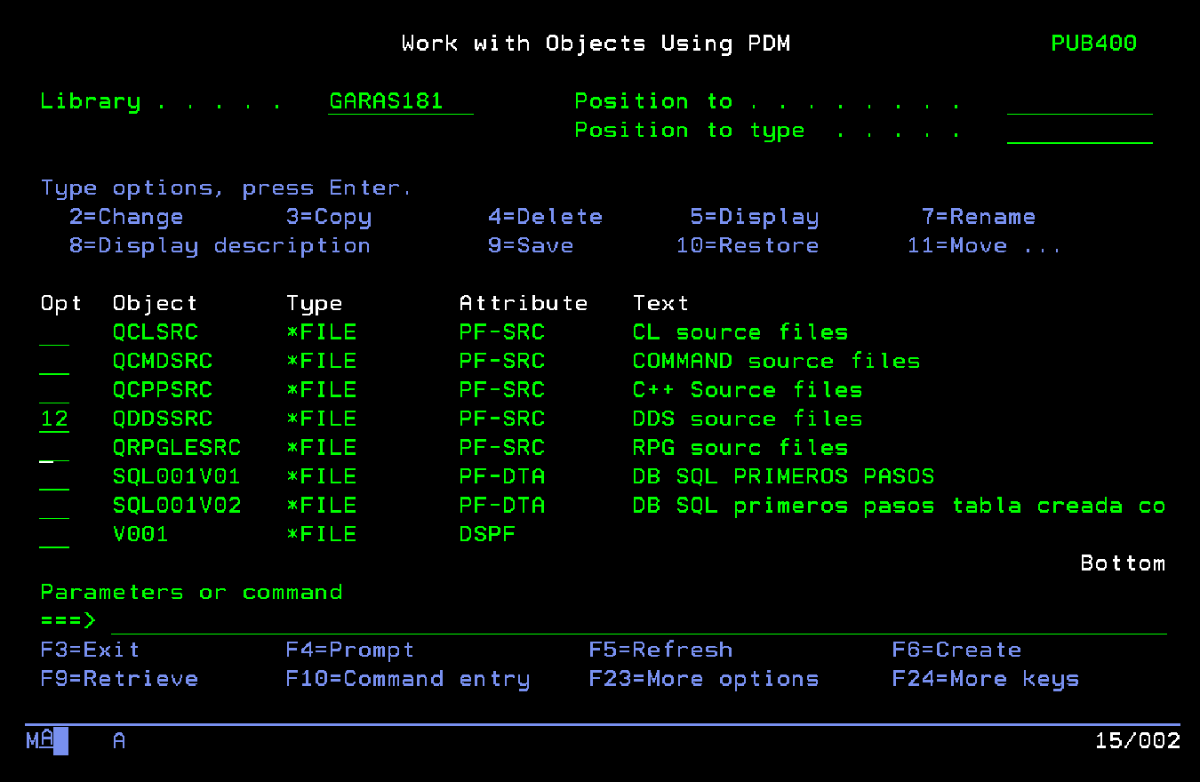The height and width of the screenshot is (782, 1200).
Task: Expand F24=More keys
Action: point(985,679)
